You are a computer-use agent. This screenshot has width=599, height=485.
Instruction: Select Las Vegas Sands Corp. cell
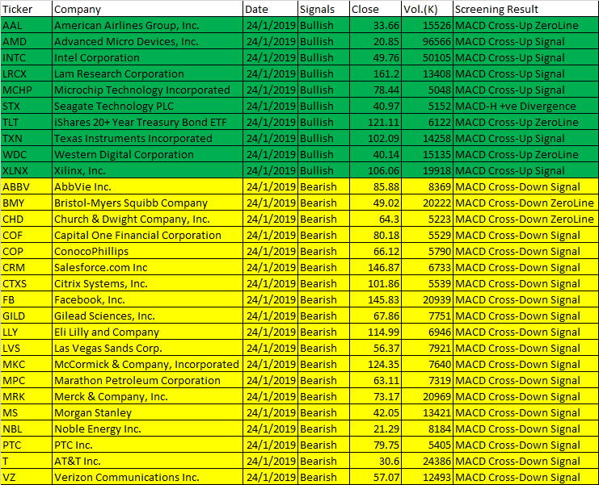tap(147, 348)
